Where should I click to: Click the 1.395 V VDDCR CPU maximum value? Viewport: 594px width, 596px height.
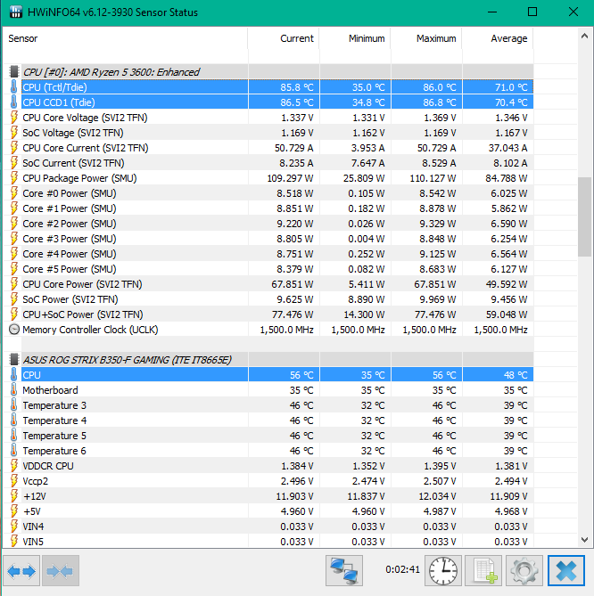pyautogui.click(x=440, y=466)
